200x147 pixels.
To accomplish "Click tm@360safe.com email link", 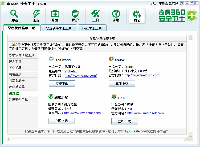I will (134, 131).
